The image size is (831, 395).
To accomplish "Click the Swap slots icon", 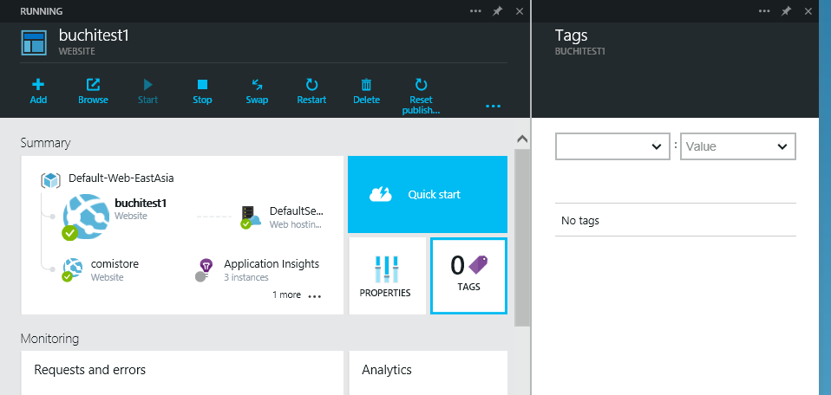I will [x=257, y=85].
